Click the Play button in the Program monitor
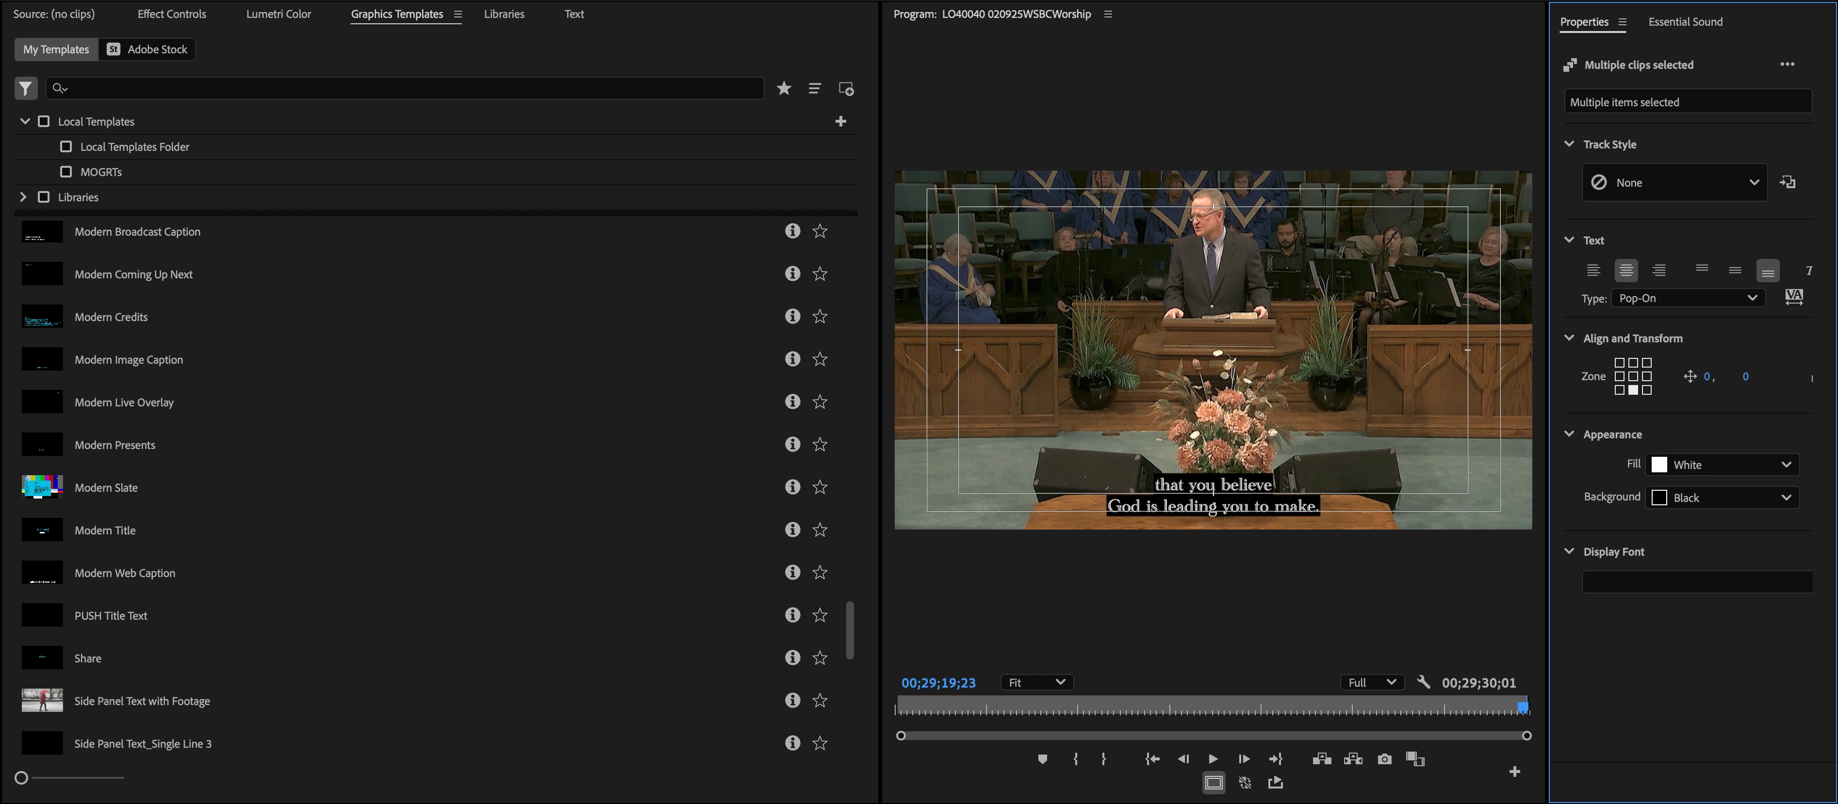Viewport: 1838px width, 804px height. 1213,759
